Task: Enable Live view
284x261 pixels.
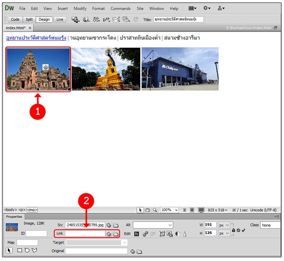Action: (60, 19)
